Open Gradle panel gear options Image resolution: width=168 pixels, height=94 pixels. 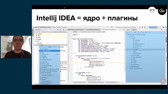[162, 30]
